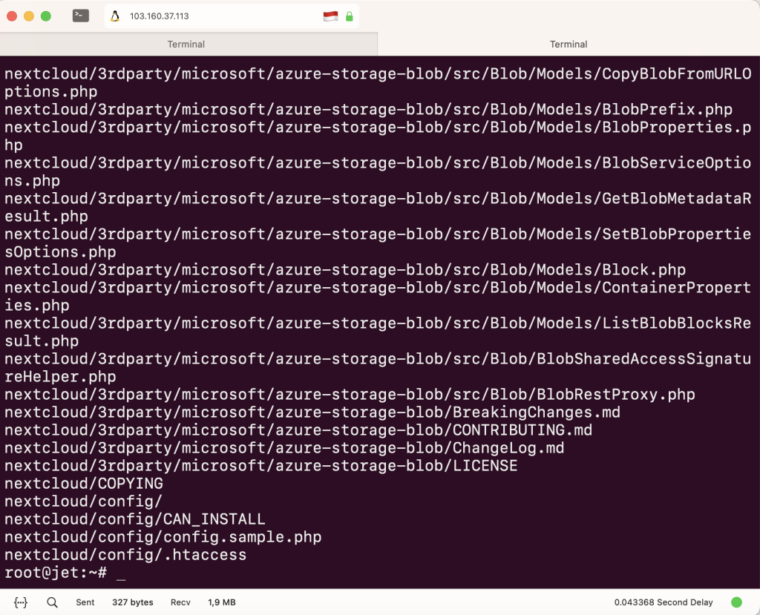
Task: Click the nextcloud/config/ directory line
Action: 83,501
